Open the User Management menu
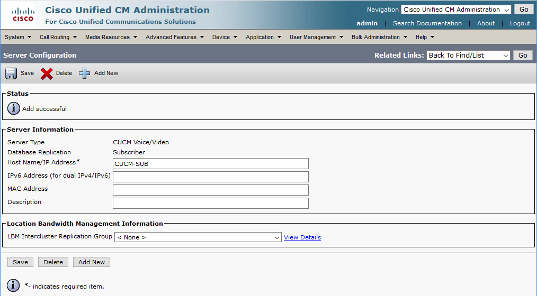The width and height of the screenshot is (537, 296). click(x=316, y=37)
